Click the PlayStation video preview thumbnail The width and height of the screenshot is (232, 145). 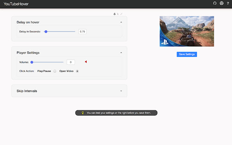click(187, 31)
